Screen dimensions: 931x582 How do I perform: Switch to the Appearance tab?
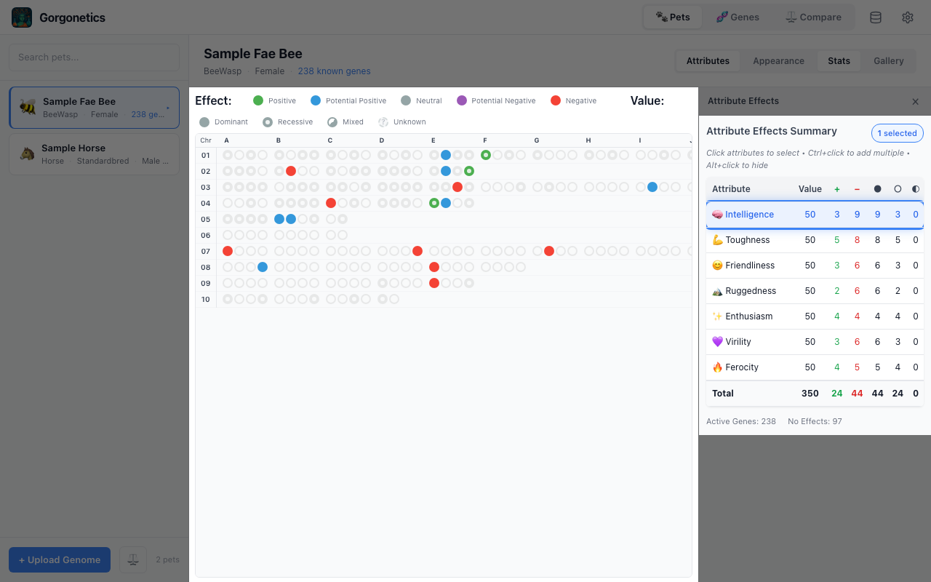(x=778, y=60)
